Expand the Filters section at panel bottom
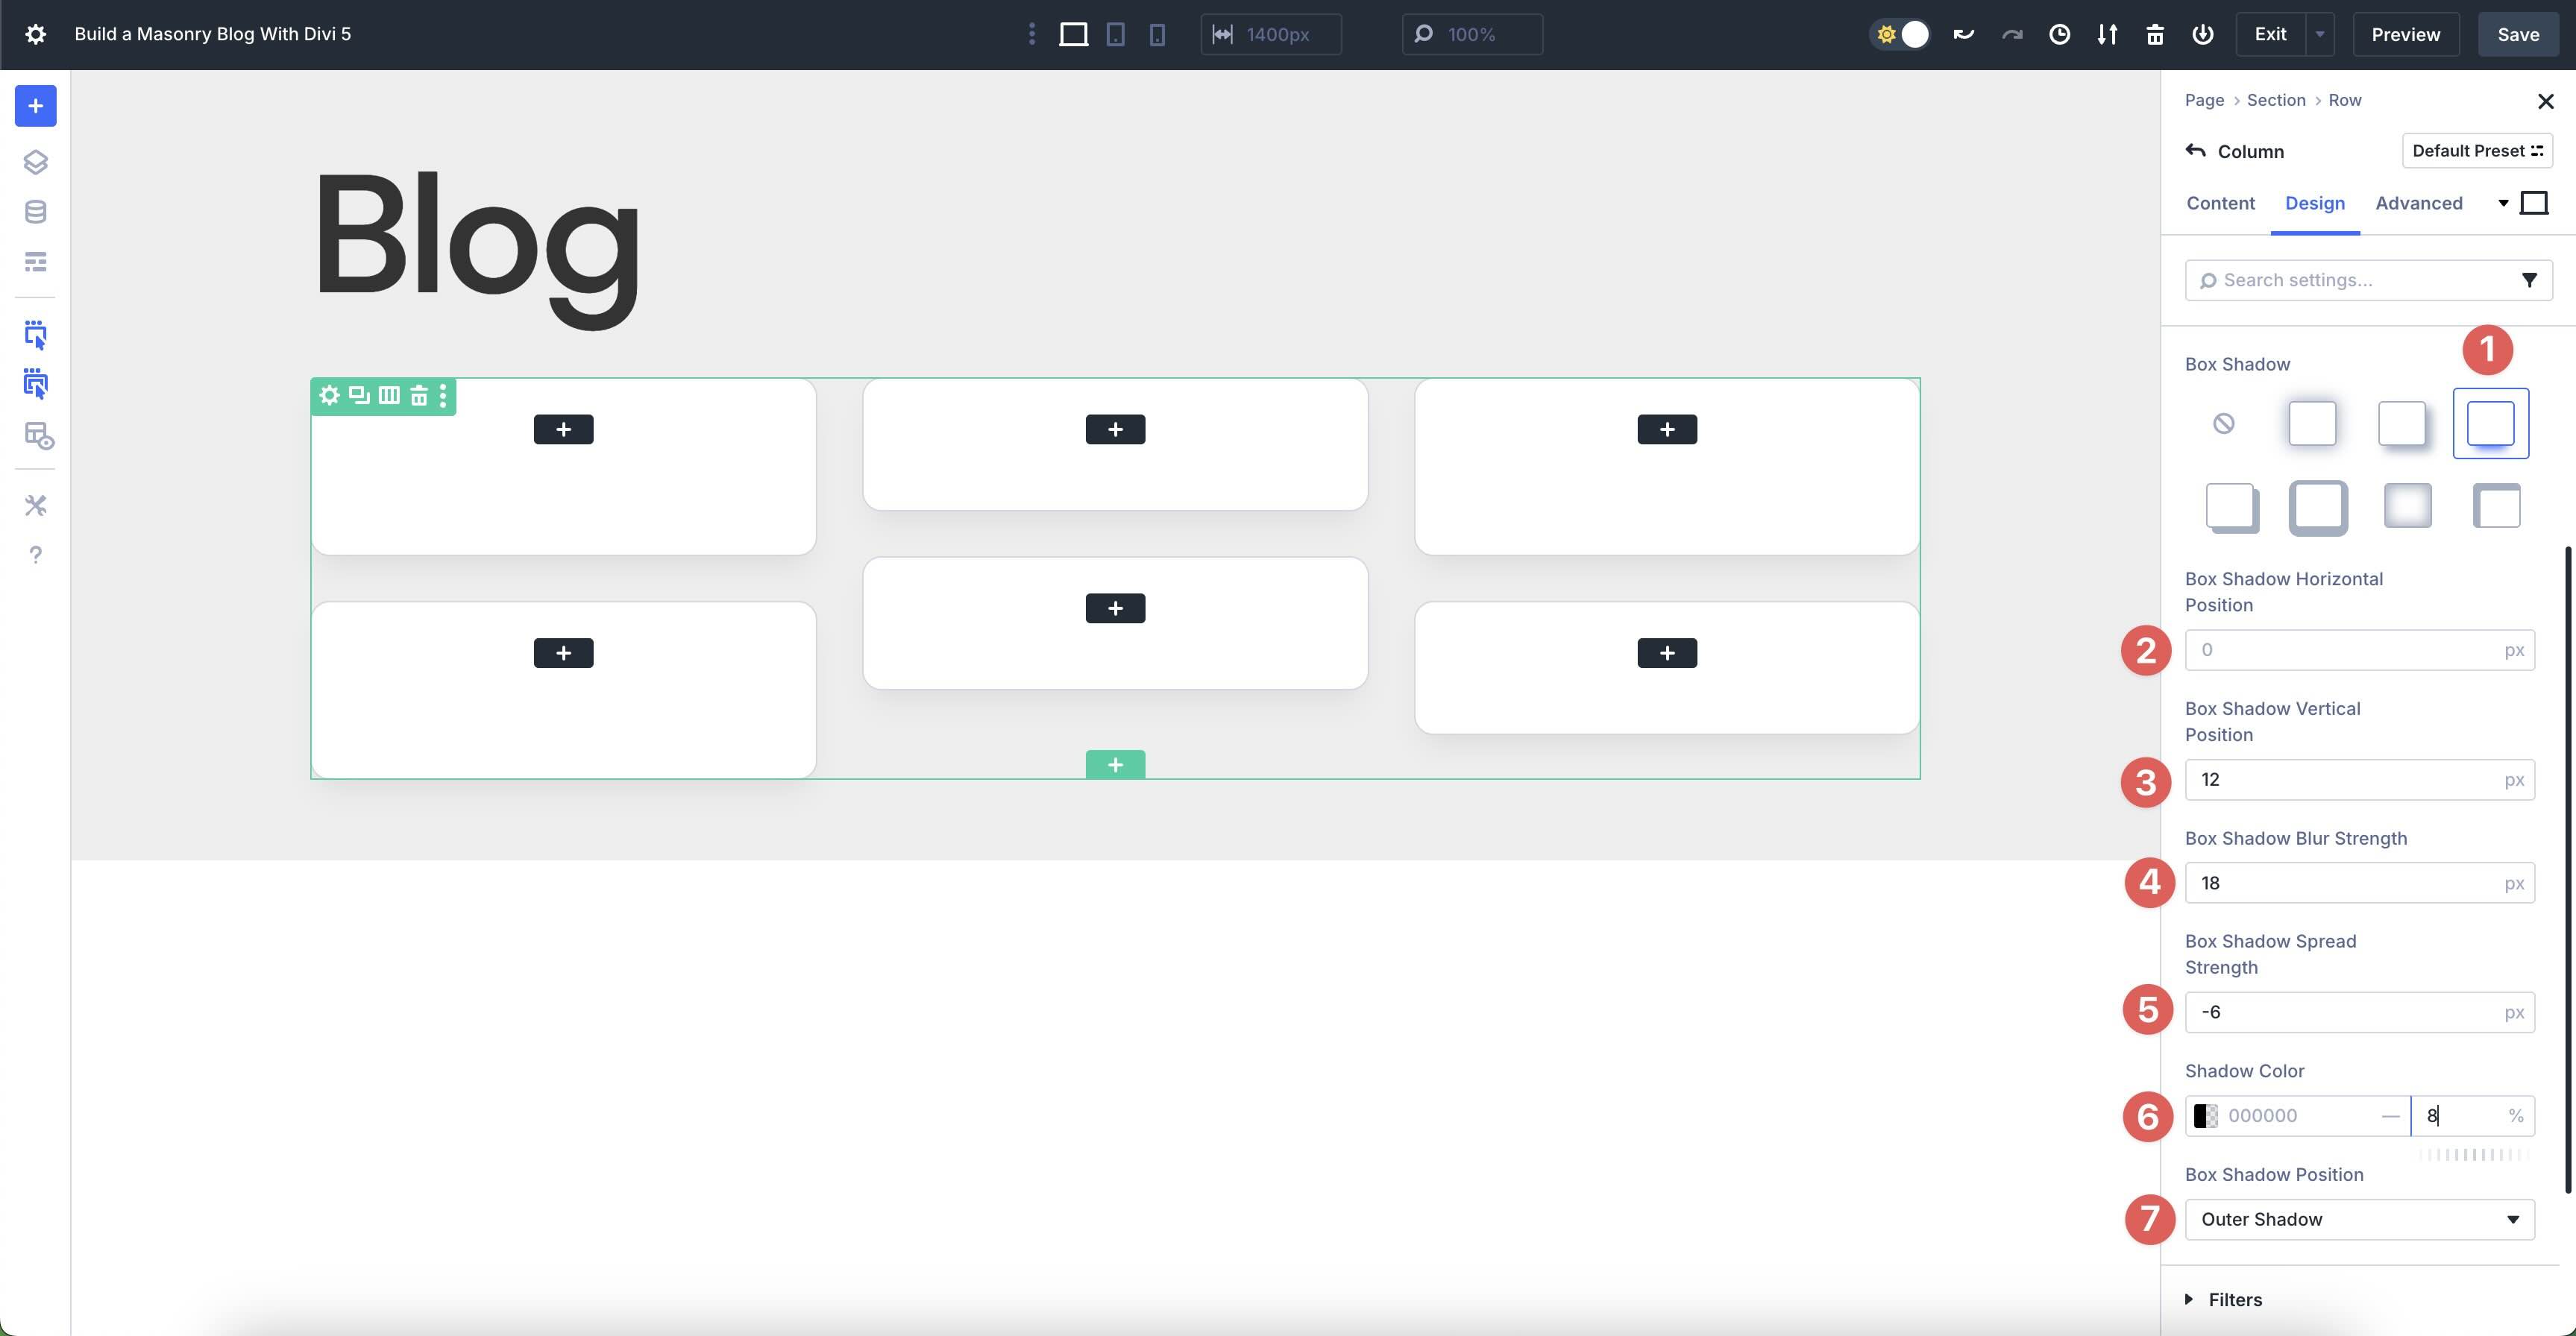2576x1336 pixels. tap(2236, 1299)
